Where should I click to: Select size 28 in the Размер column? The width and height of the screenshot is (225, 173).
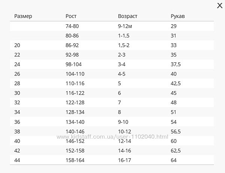(17, 84)
